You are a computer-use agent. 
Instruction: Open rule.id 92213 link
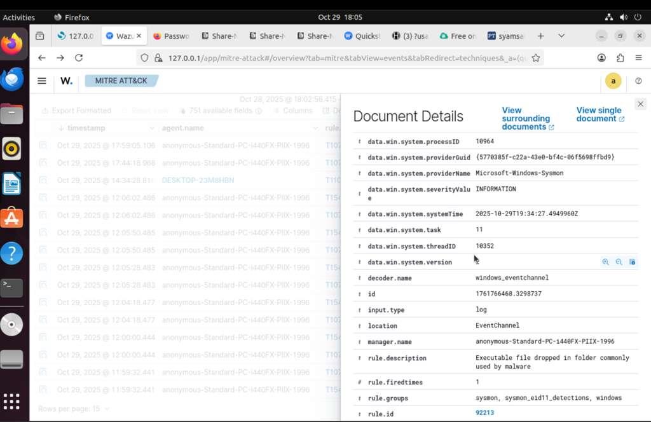484,413
